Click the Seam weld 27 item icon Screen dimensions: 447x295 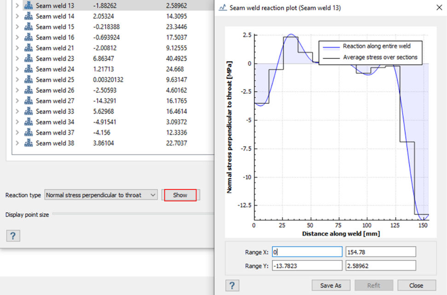pos(29,101)
